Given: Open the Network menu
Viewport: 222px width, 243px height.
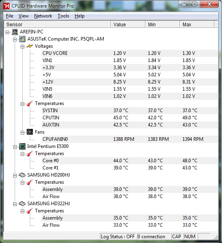Looking at the screenshot, I should coord(43,16).
